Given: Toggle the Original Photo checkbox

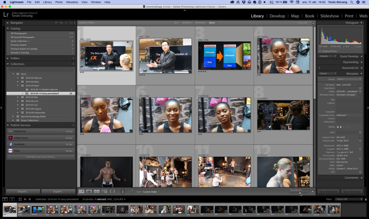Looking at the screenshot, I should click(x=320, y=51).
